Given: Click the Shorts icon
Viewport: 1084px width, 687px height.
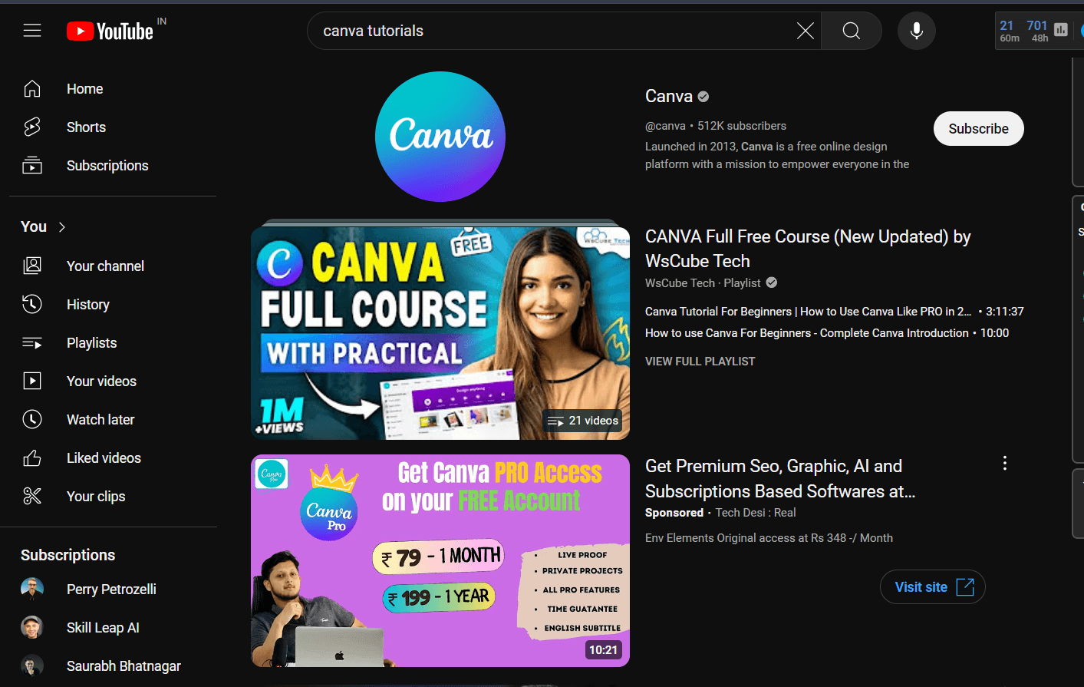Looking at the screenshot, I should pos(32,127).
